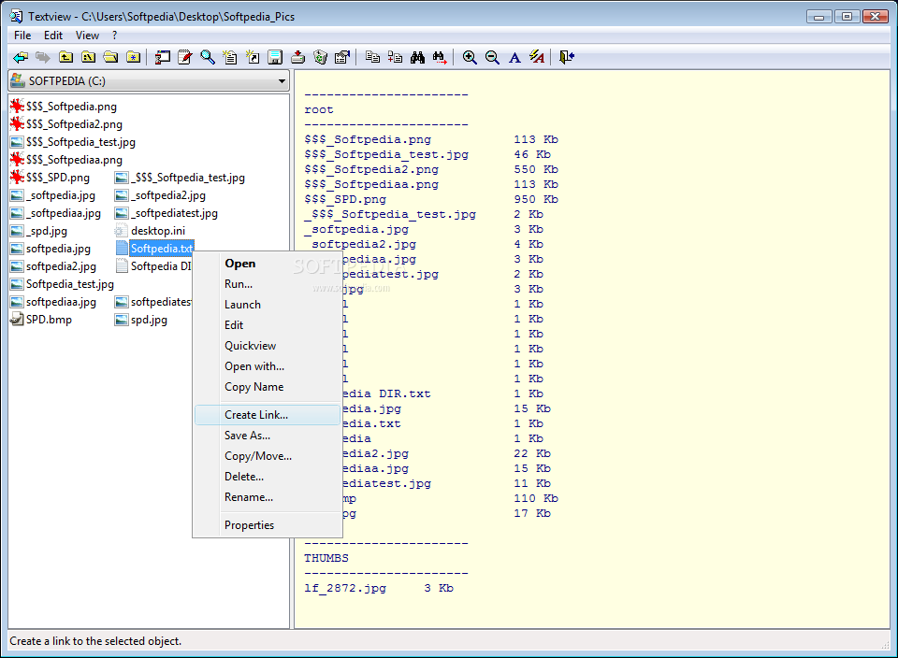Go up one folder level icon
The image size is (898, 658).
(65, 57)
